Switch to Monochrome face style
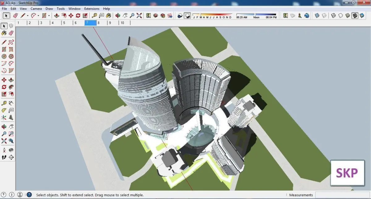Image resolution: width=371 pixels, height=199 pixels. 362,15
